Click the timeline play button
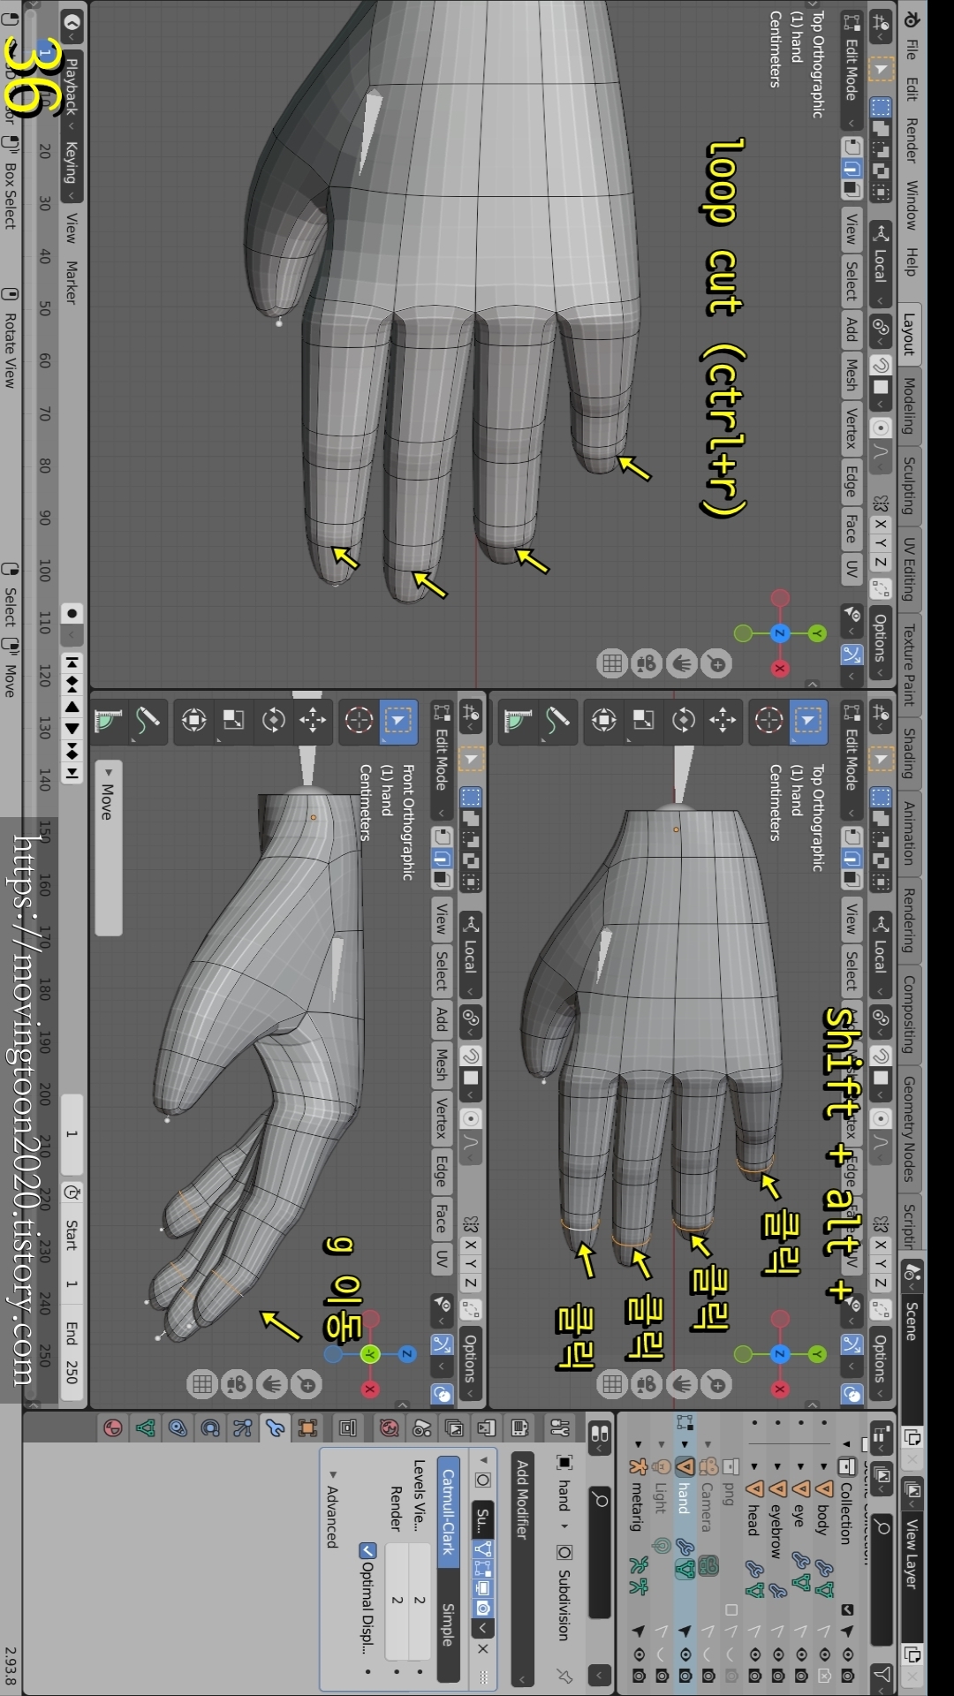 coord(72,729)
